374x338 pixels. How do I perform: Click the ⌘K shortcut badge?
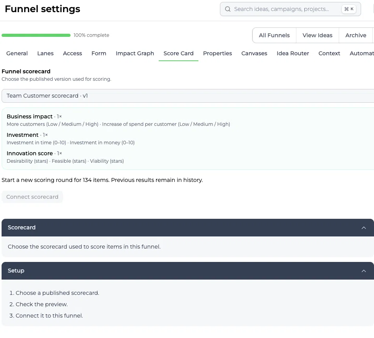tap(349, 9)
